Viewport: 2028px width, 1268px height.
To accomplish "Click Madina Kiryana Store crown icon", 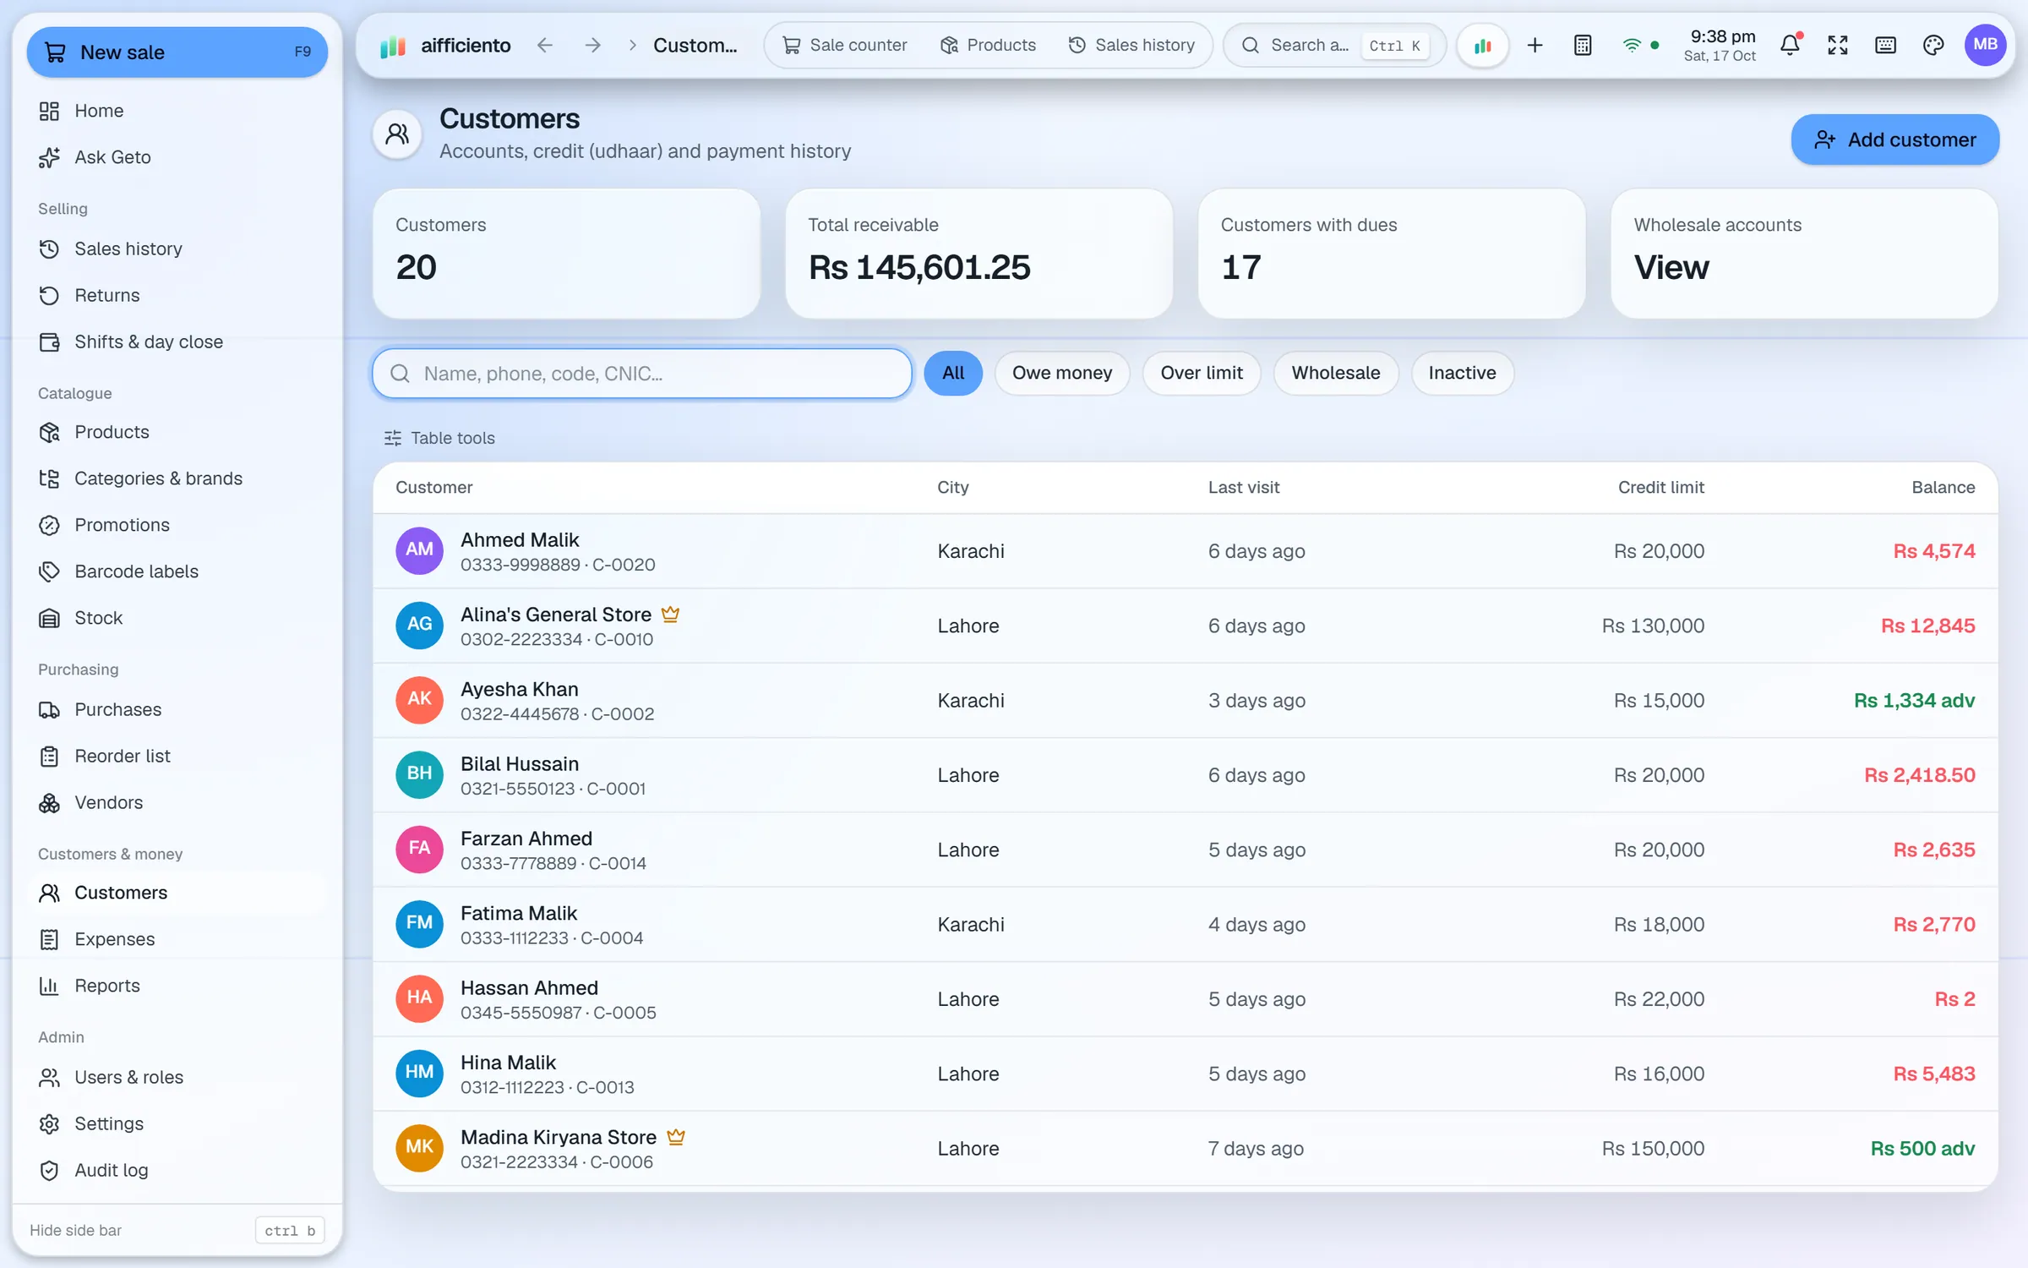I will 675,1137.
